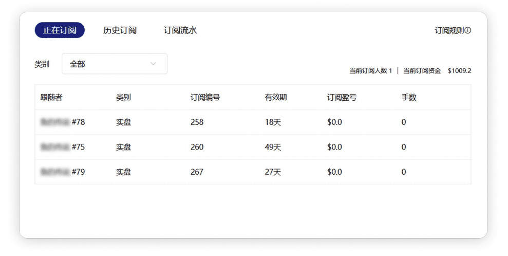Image resolution: width=508 pixels, height=256 pixels.
Task: Go to the 订阅流水 tab
Action: (180, 30)
